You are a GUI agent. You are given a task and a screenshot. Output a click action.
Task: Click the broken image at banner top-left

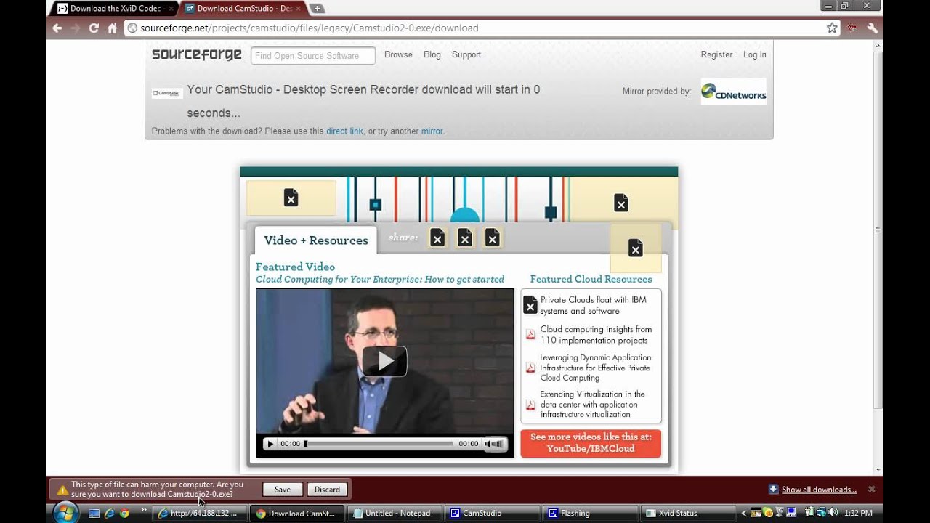[x=291, y=198]
